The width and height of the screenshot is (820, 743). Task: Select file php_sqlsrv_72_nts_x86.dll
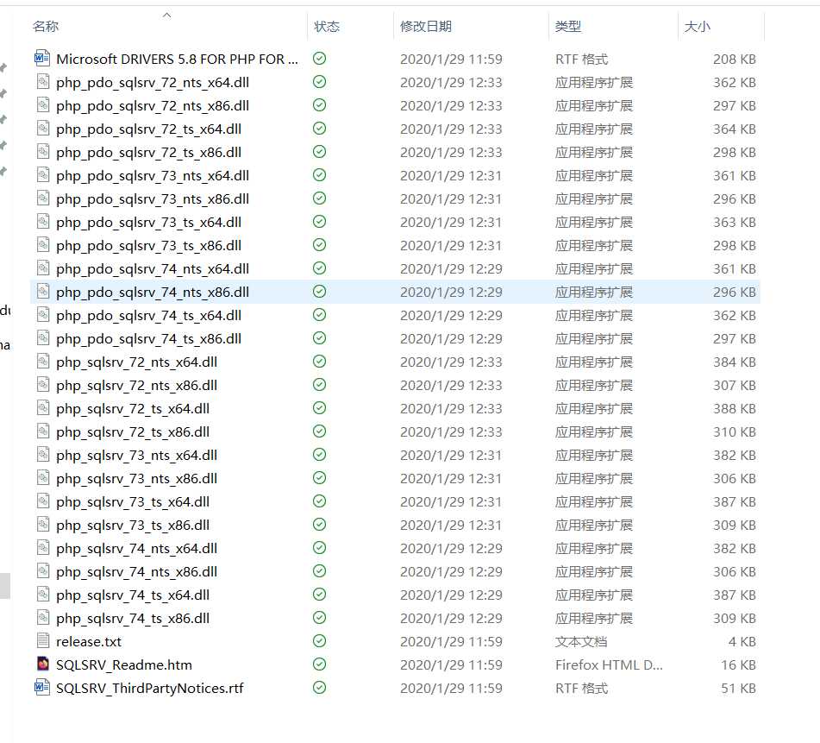coord(136,386)
